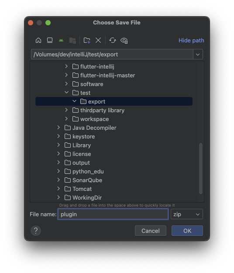This screenshot has width=234, height=273.
Task: Expand the software folder chevron
Action: click(66, 84)
